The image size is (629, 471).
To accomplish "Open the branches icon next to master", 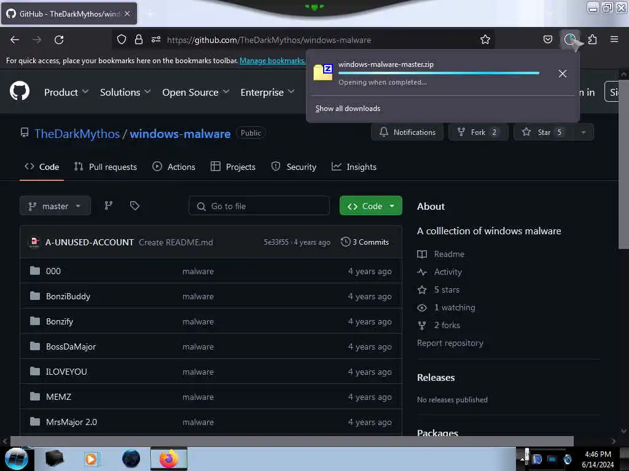I will 108,206.
